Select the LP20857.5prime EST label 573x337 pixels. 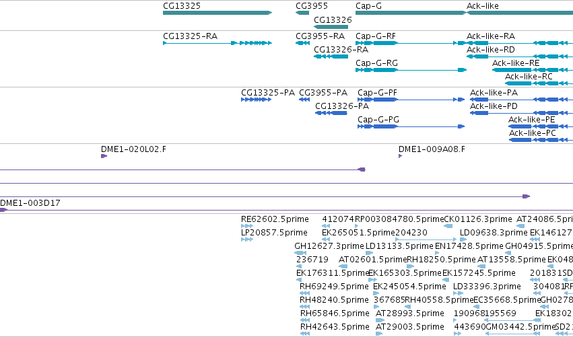[274, 233]
